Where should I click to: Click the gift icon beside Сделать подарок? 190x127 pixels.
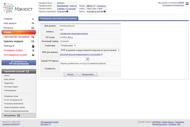click(x=33, y=41)
